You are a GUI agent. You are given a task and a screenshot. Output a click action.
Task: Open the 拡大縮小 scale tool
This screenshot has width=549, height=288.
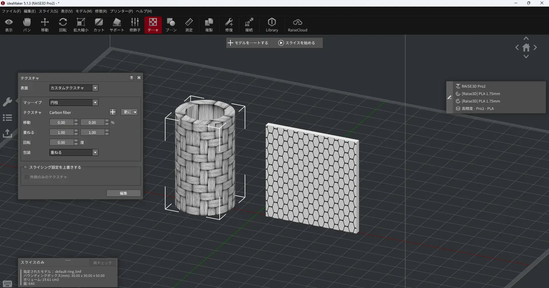coord(81,25)
